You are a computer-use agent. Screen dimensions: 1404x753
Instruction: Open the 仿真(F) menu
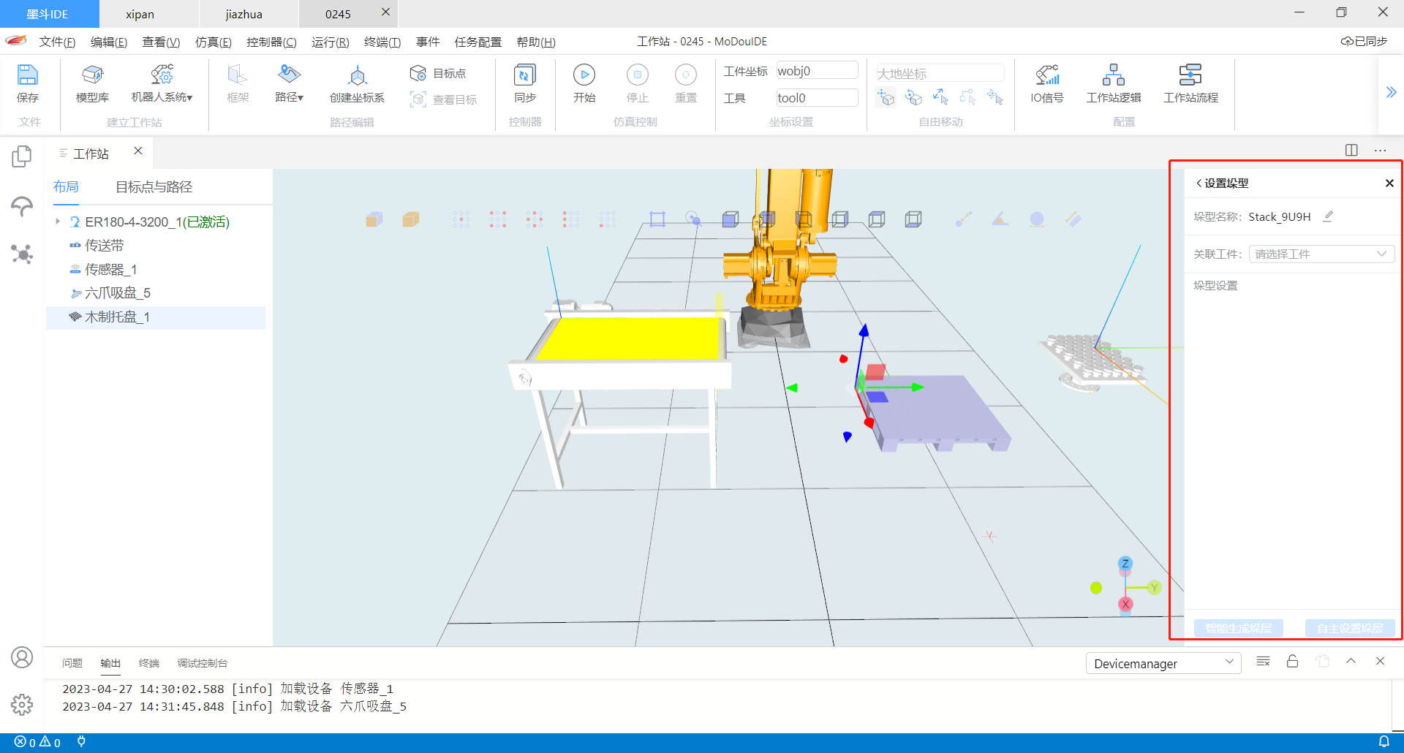click(x=213, y=42)
